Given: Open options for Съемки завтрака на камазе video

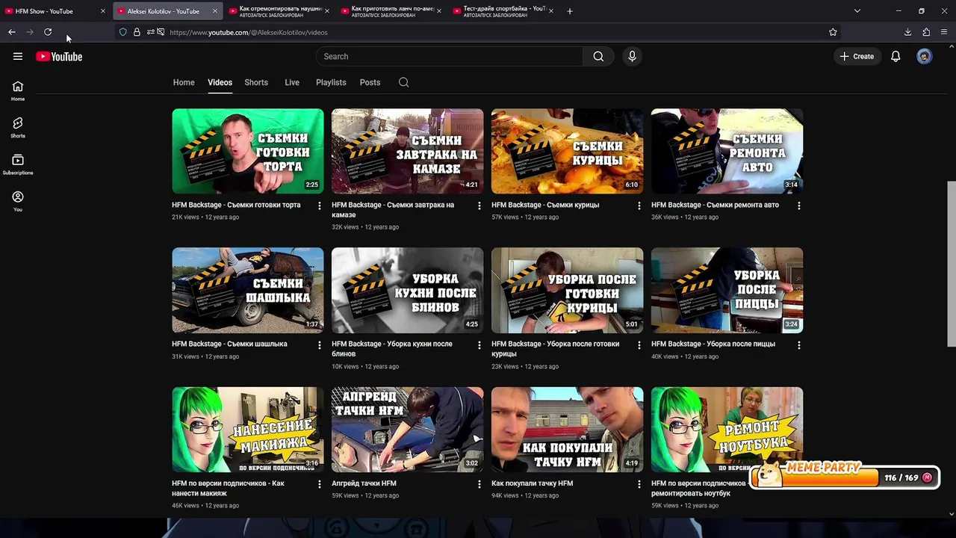Looking at the screenshot, I should pyautogui.click(x=479, y=205).
